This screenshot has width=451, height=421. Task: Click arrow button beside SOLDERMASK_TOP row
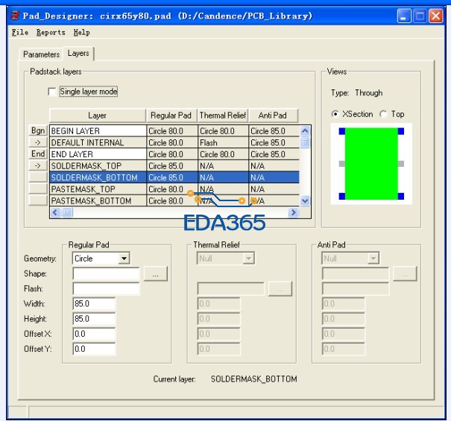tap(38, 165)
